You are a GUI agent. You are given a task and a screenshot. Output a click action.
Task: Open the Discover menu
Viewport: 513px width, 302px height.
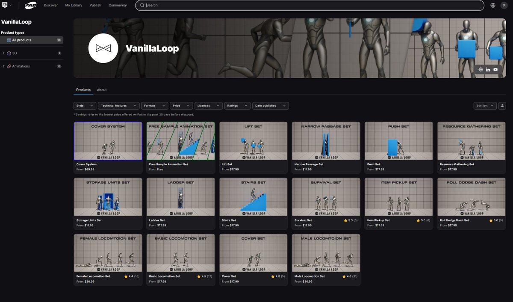51,5
